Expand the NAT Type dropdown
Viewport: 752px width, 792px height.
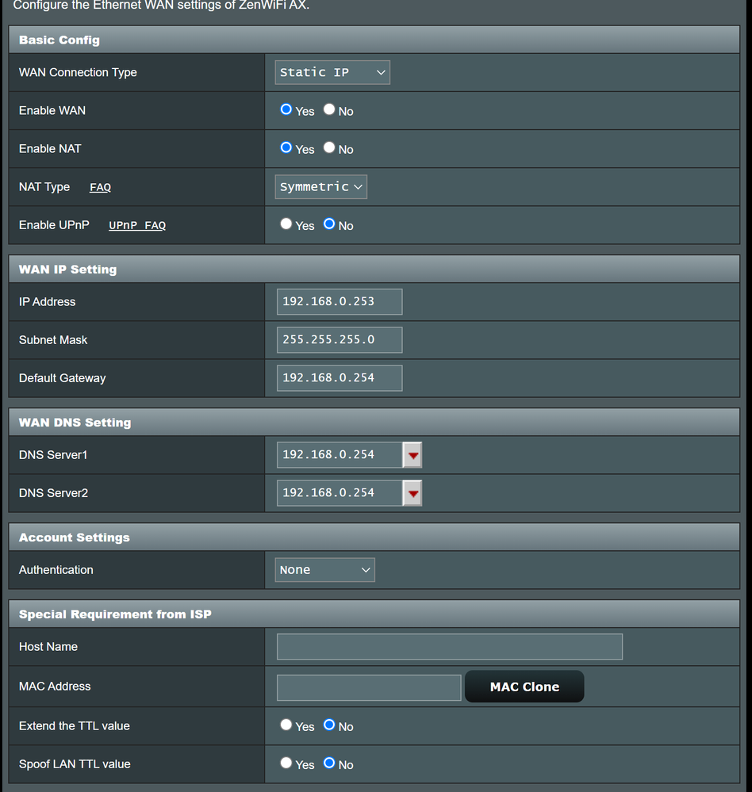coord(320,187)
